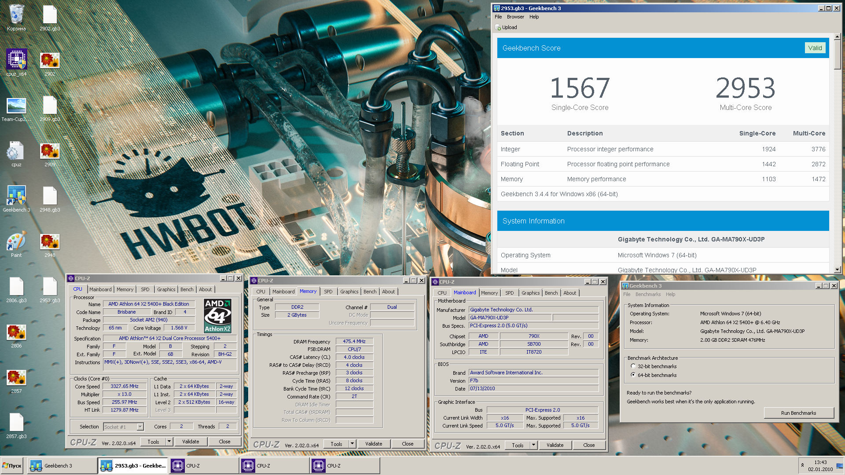
Task: Click BIOS Version field F7b
Action: click(x=533, y=380)
